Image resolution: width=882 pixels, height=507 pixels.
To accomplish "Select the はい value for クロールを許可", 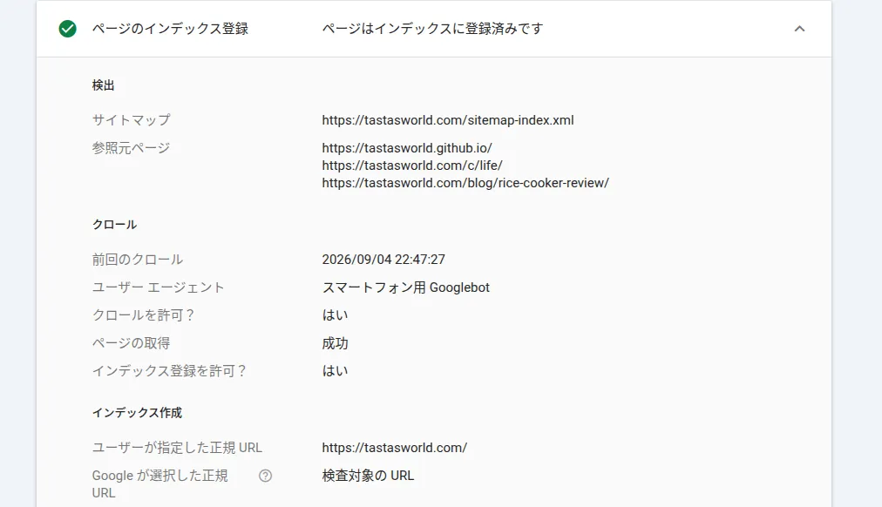I will (x=335, y=315).
